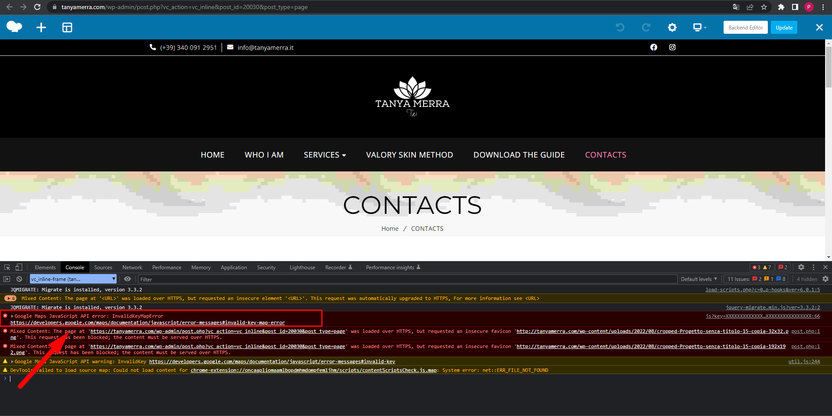Viewport: 832px width, 416px height.
Task: Click the browser side panel icon
Action: pos(795,7)
